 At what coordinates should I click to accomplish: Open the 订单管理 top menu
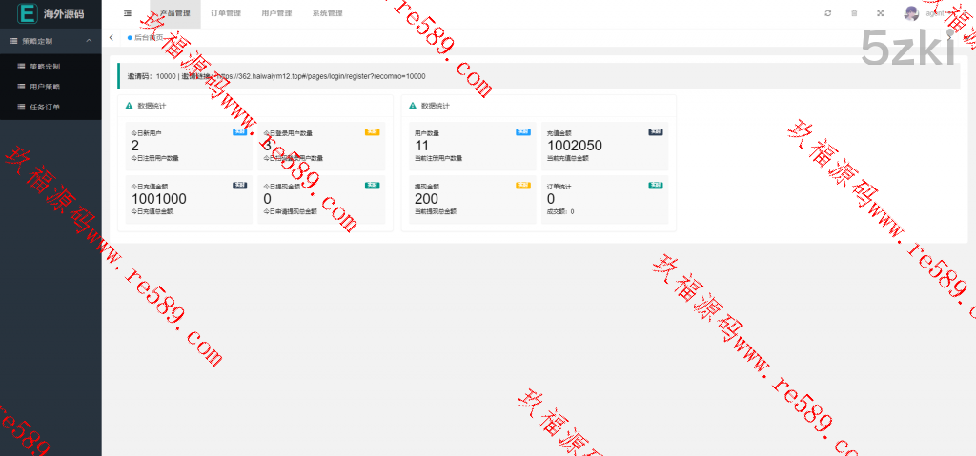pos(226,13)
